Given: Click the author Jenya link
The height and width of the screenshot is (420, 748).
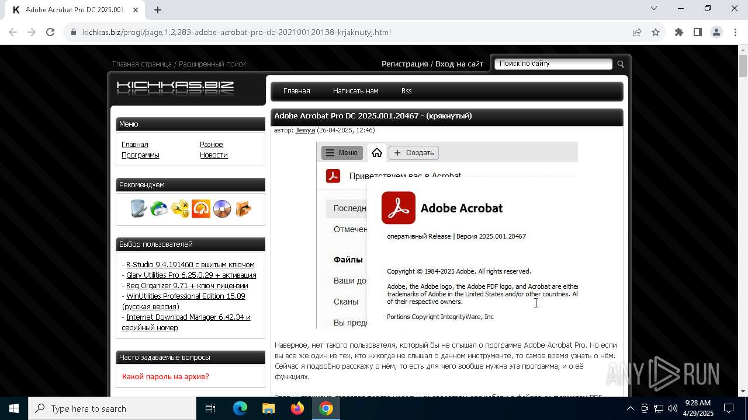Looking at the screenshot, I should [305, 130].
